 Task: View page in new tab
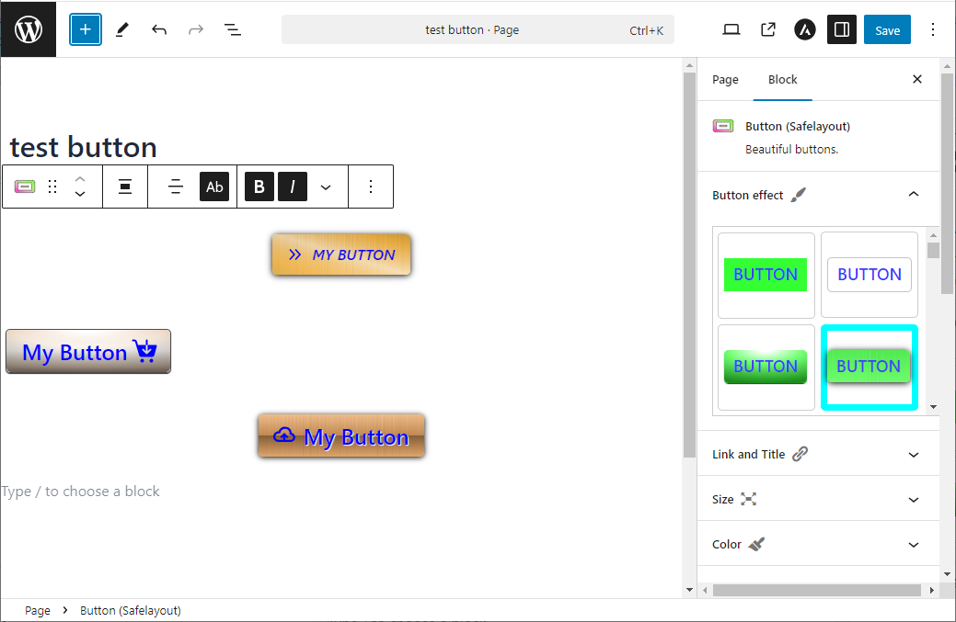(768, 29)
